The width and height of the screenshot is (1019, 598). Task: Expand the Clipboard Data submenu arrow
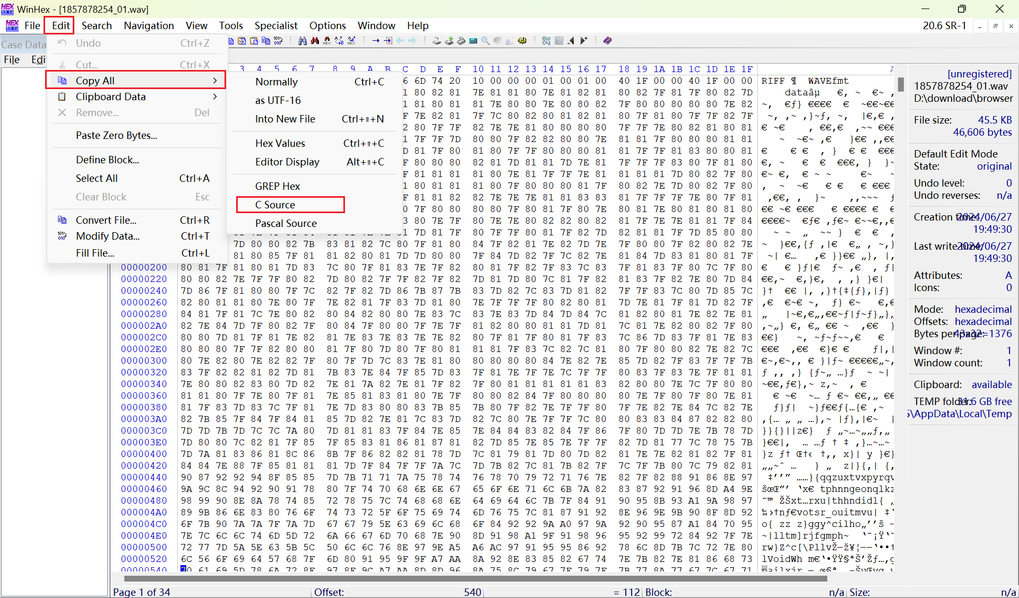(214, 96)
